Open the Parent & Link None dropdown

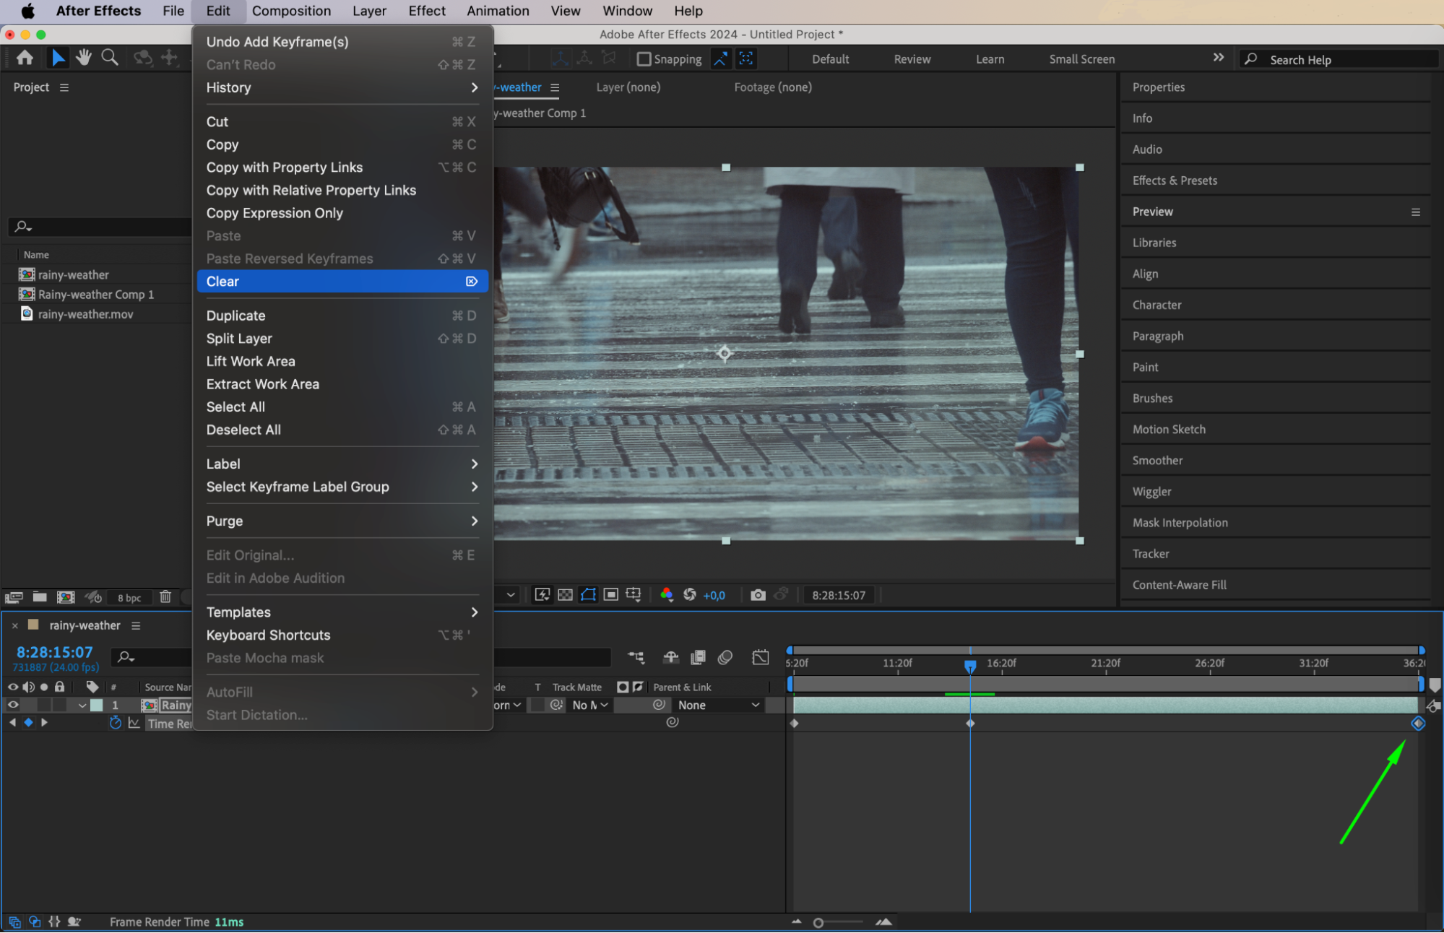click(x=718, y=705)
